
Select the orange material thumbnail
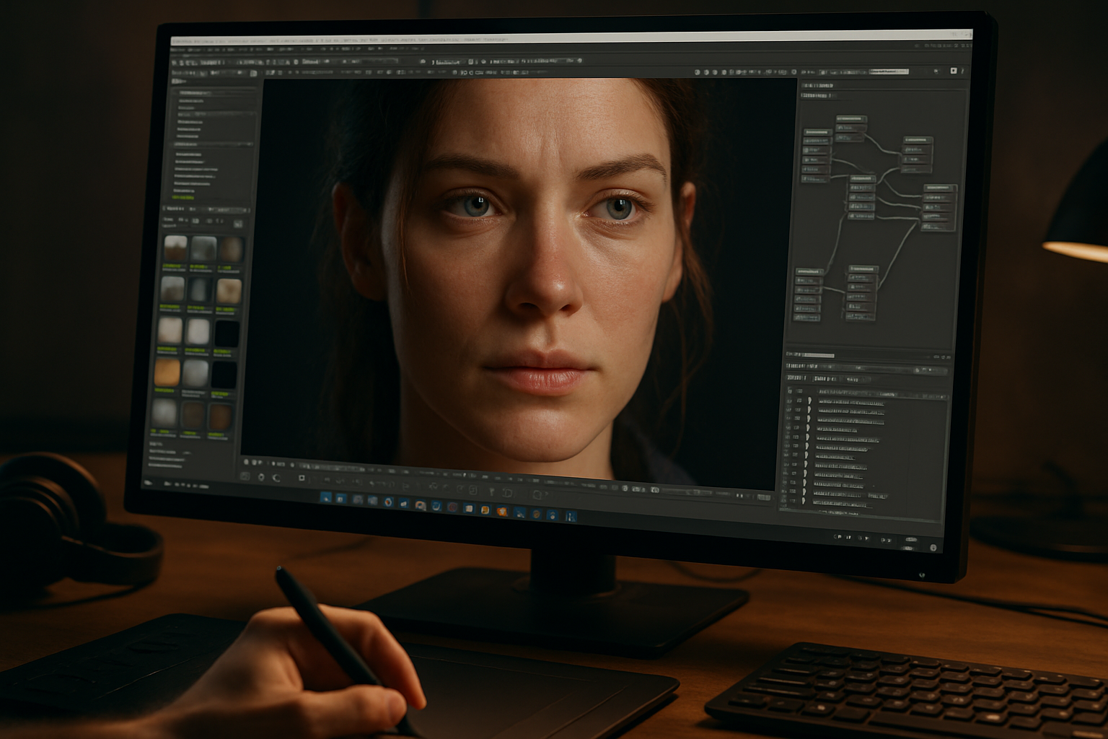tap(167, 373)
